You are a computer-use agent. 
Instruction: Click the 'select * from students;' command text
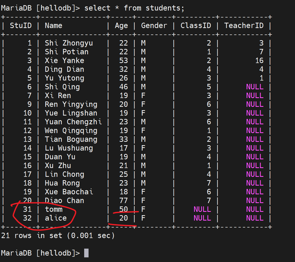[x=134, y=8]
